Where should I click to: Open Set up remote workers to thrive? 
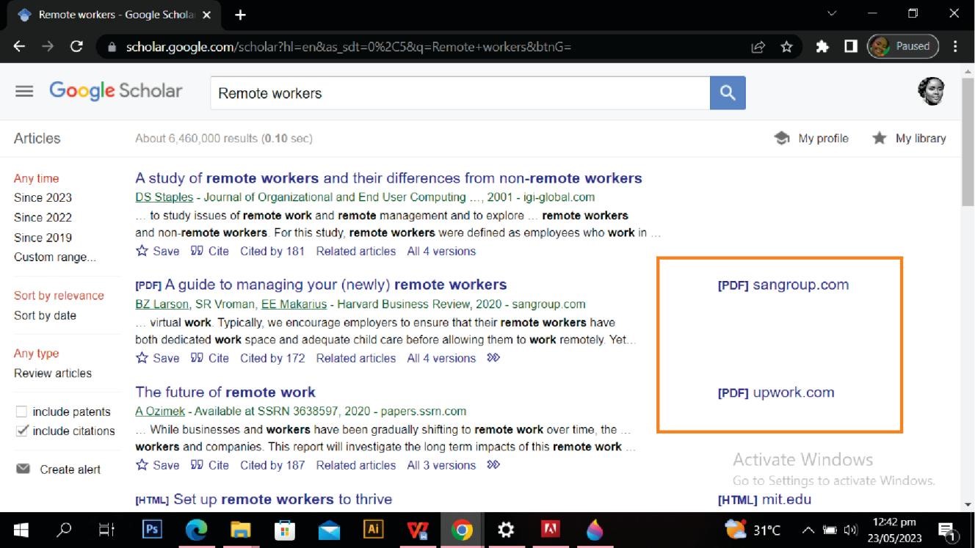click(x=283, y=499)
